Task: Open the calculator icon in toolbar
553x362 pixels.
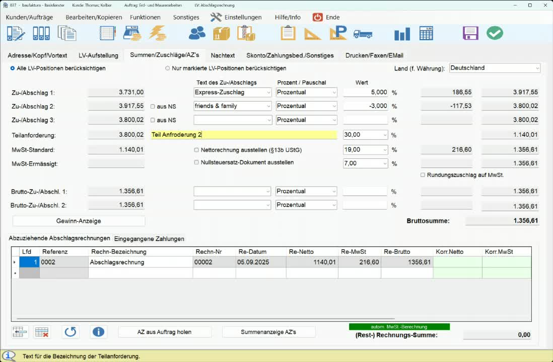Action: click(x=426, y=33)
